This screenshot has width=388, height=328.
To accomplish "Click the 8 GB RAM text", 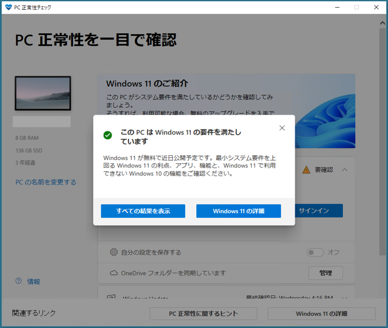I will (27, 138).
